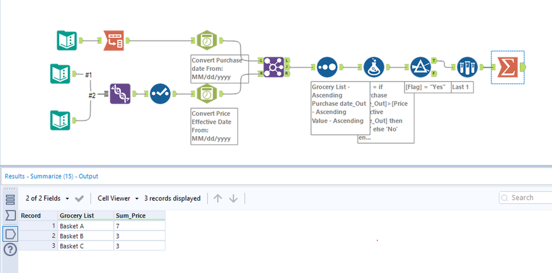Click the input anchor icon in Results sidebar
This screenshot has height=273, width=552.
point(10,215)
